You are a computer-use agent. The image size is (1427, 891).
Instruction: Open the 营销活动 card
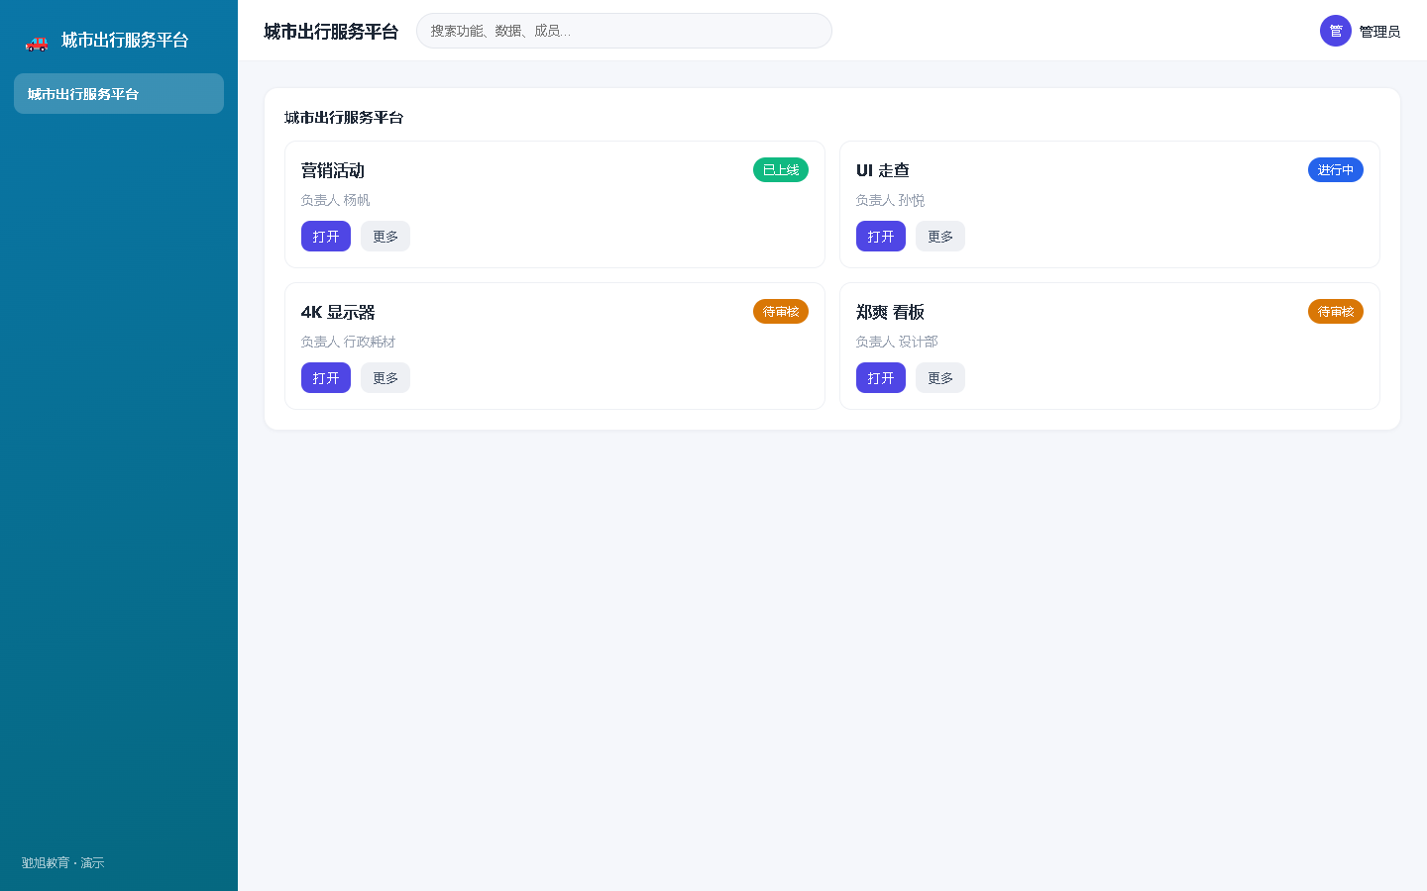326,237
